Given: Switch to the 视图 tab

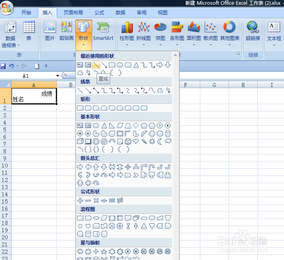Looking at the screenshot, I should click(162, 12).
